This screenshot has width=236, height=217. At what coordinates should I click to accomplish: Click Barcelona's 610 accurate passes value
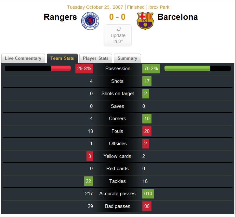[148, 194]
